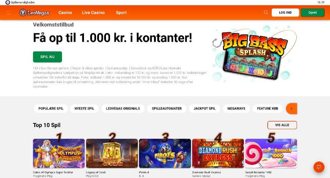Open the Gates of Olympus Super Scatter thumbnail
Viewport: 330px width, 178px height.
59,153
